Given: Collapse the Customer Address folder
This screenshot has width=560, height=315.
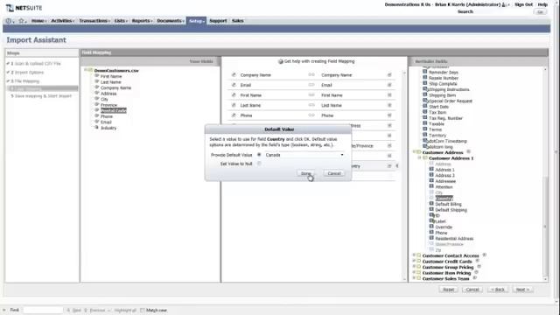Looking at the screenshot, I should pos(415,152).
